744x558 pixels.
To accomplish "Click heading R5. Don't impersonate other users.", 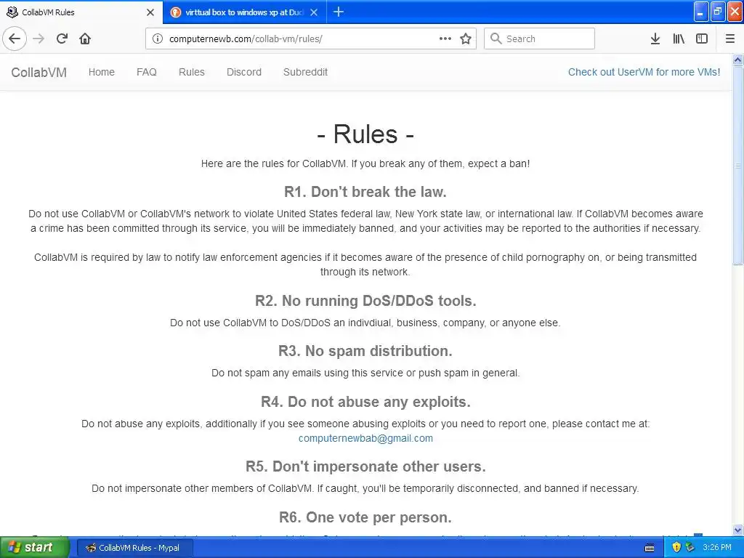I will tap(365, 466).
